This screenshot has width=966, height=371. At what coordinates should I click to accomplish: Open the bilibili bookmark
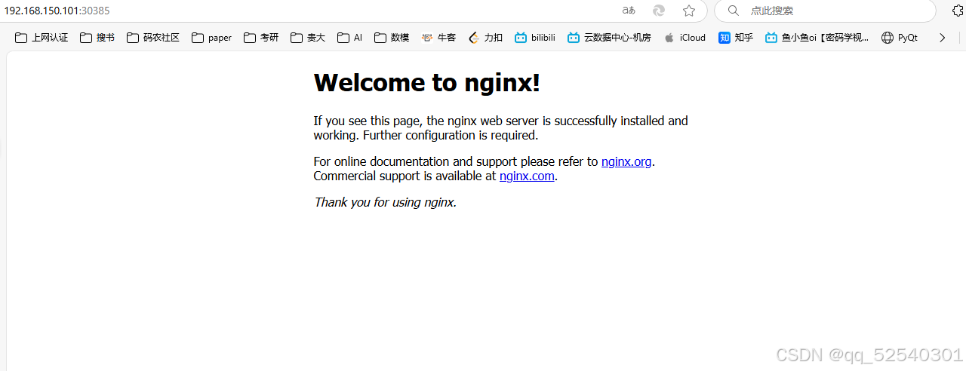pos(535,37)
